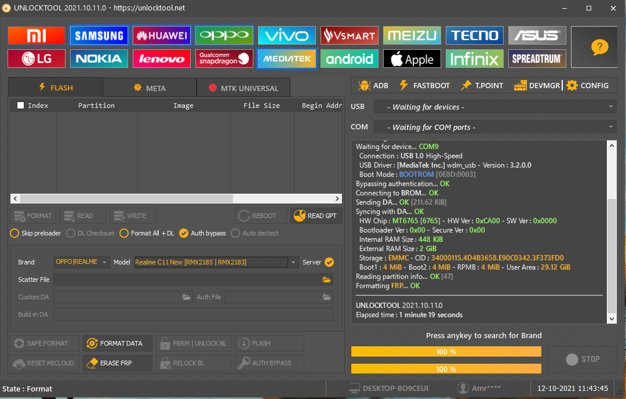Image resolution: width=626 pixels, height=399 pixels.
Task: Click the log panel up arrow
Action: click(x=612, y=146)
